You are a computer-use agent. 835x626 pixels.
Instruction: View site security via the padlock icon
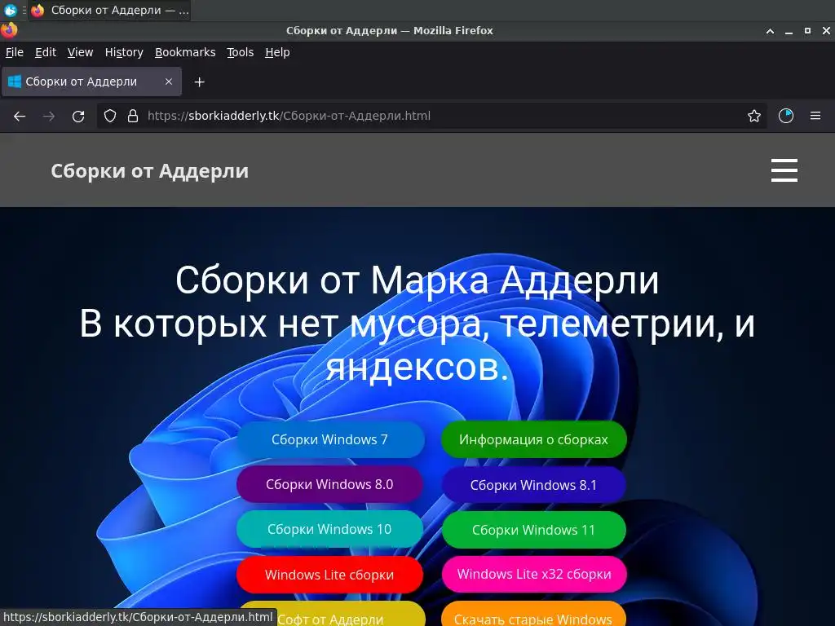click(x=133, y=116)
